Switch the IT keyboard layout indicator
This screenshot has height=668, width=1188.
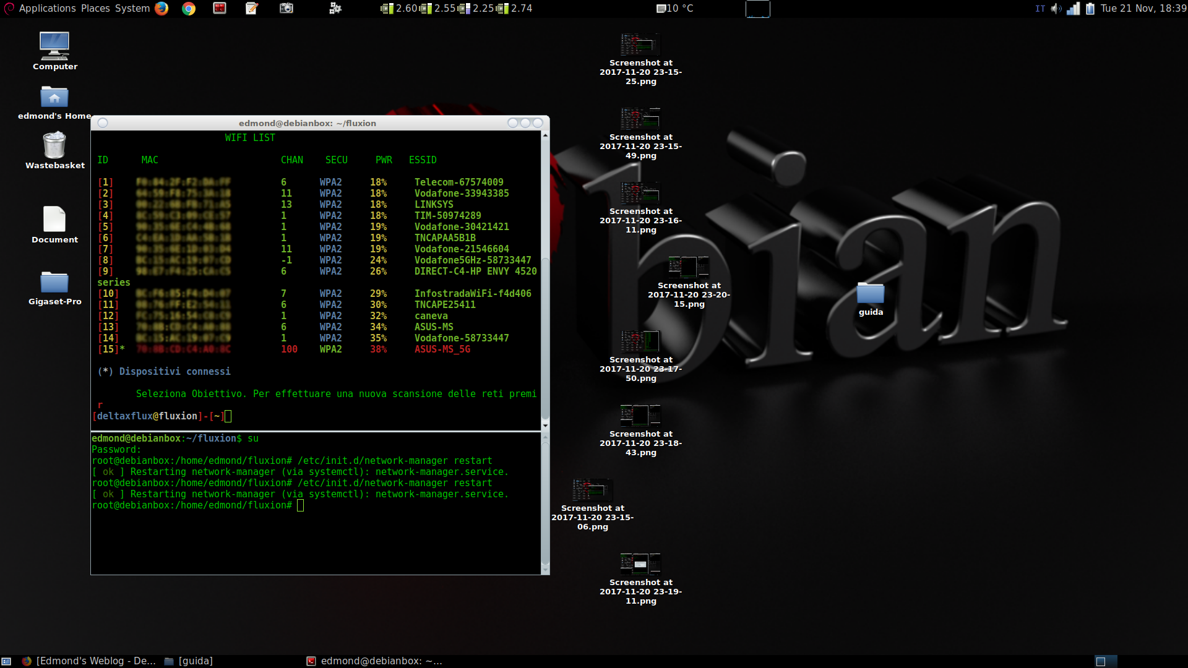tap(1040, 8)
